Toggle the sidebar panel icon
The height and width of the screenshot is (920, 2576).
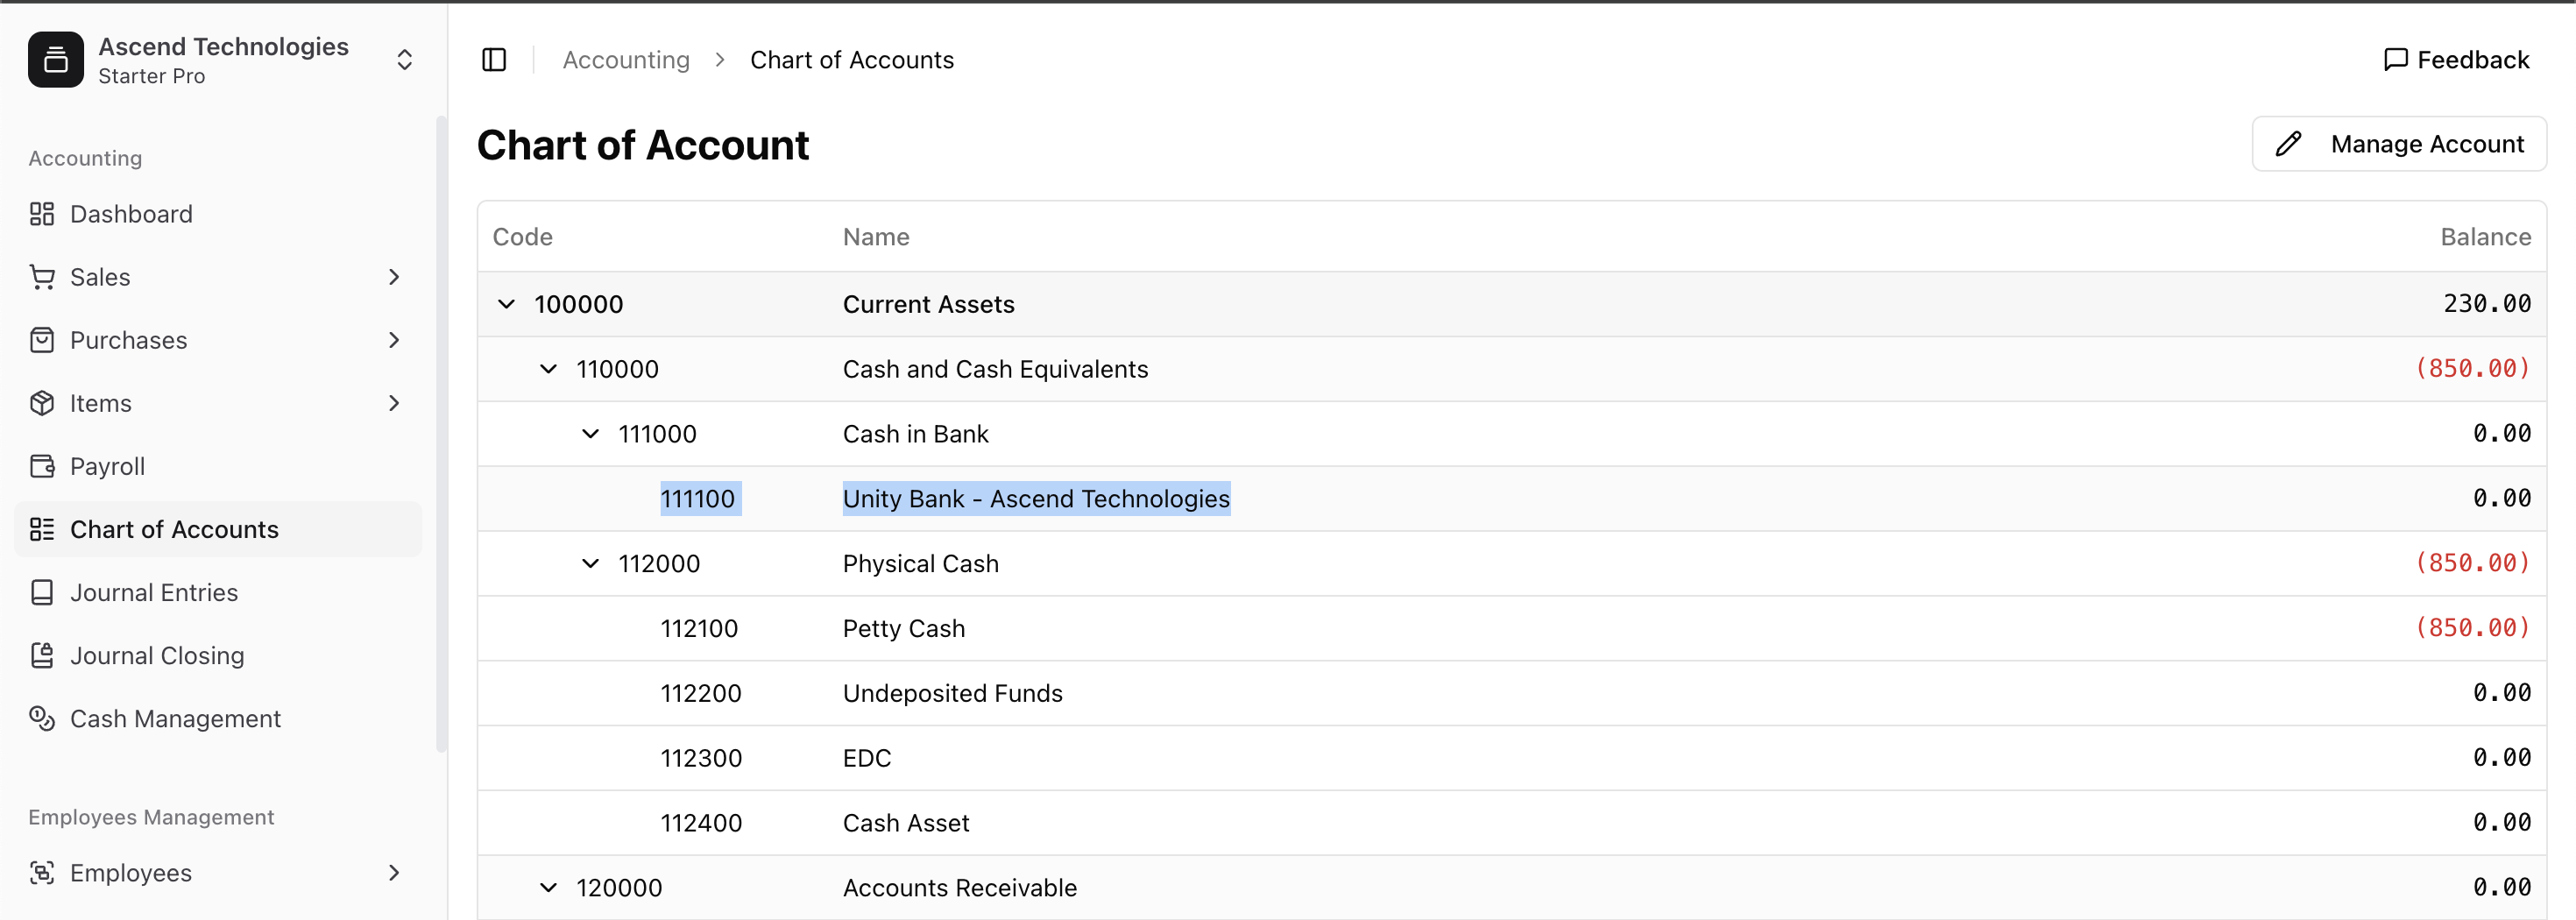(494, 60)
